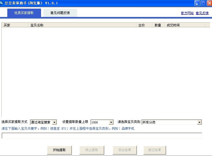Viewport: 212px width, 156px height.
Task: Close the 豆豆卖家助手 window
Action: 209,3
